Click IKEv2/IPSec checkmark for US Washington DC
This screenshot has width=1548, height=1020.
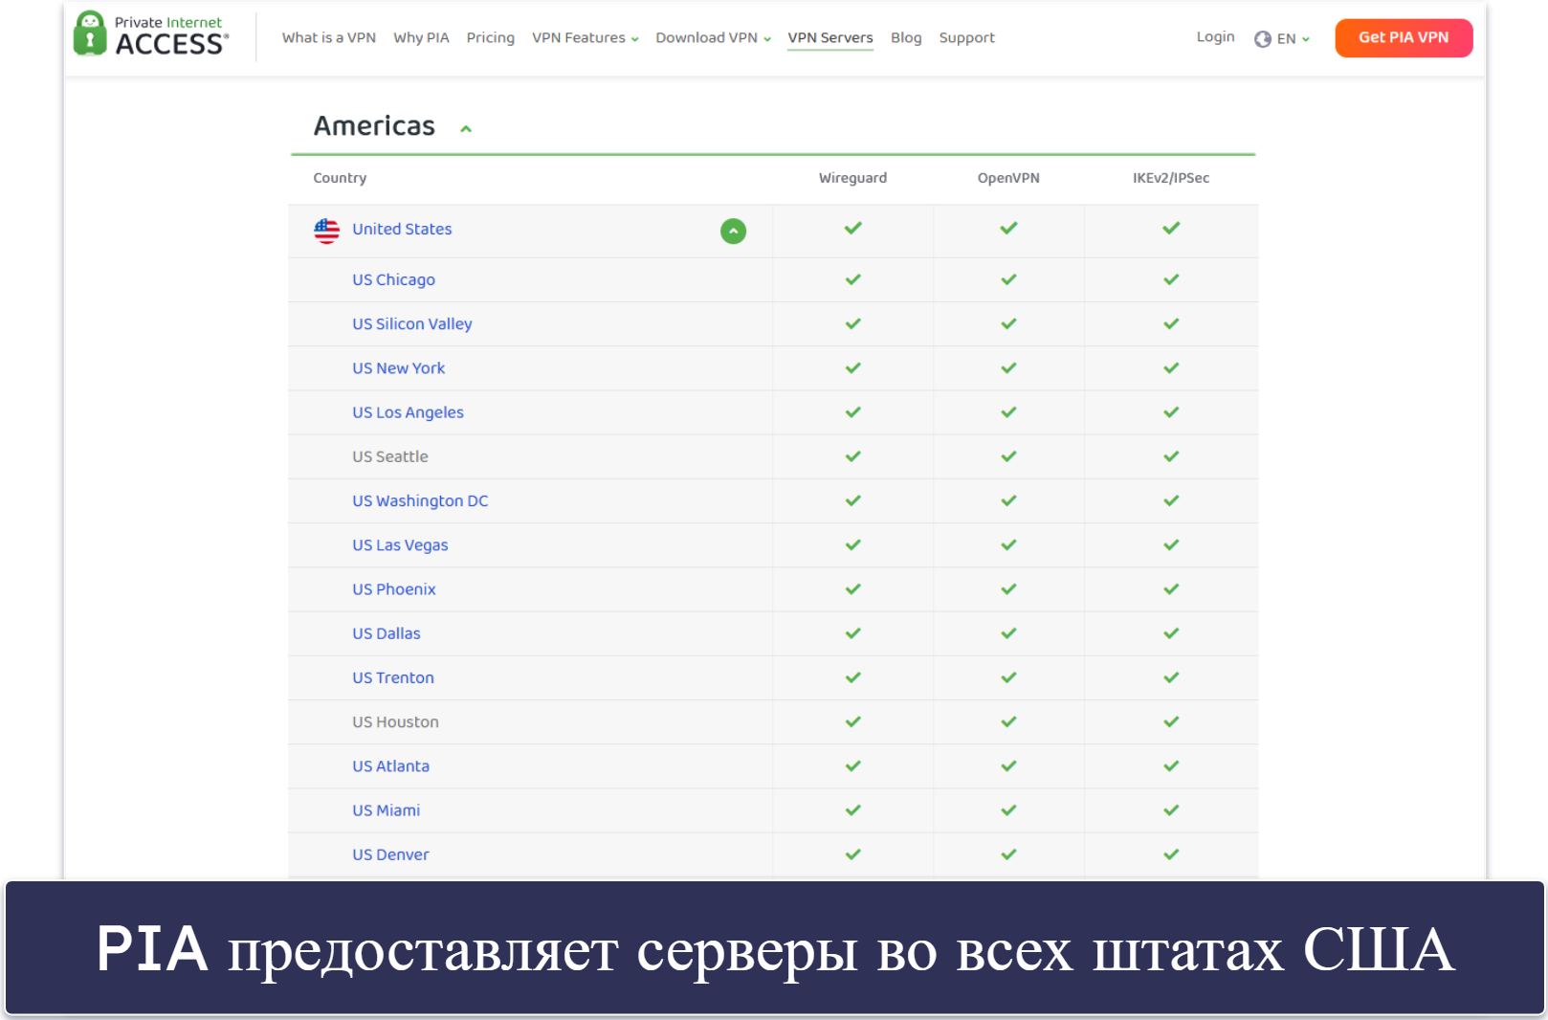coord(1171,500)
